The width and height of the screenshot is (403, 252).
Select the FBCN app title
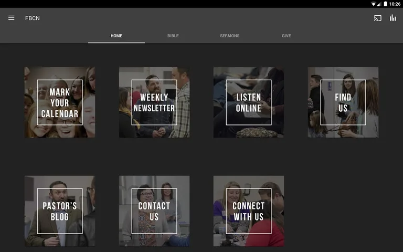pyautogui.click(x=33, y=18)
